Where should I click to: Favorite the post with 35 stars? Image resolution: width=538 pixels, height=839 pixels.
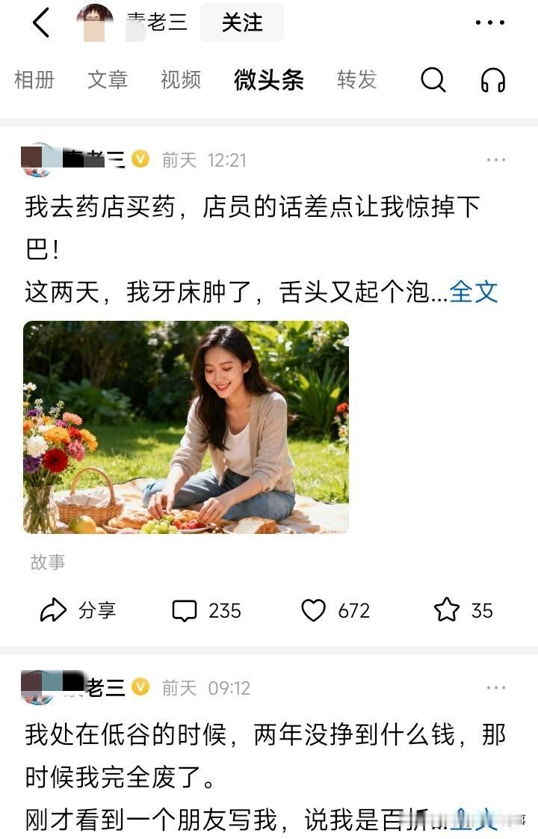pyautogui.click(x=463, y=610)
